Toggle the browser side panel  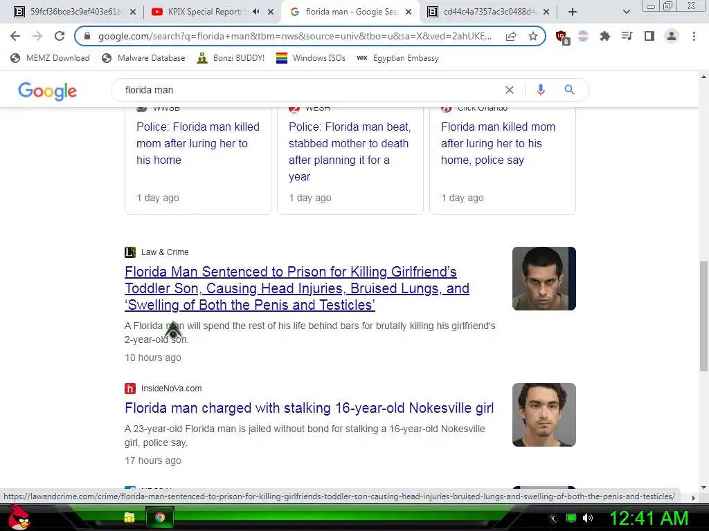click(x=649, y=36)
